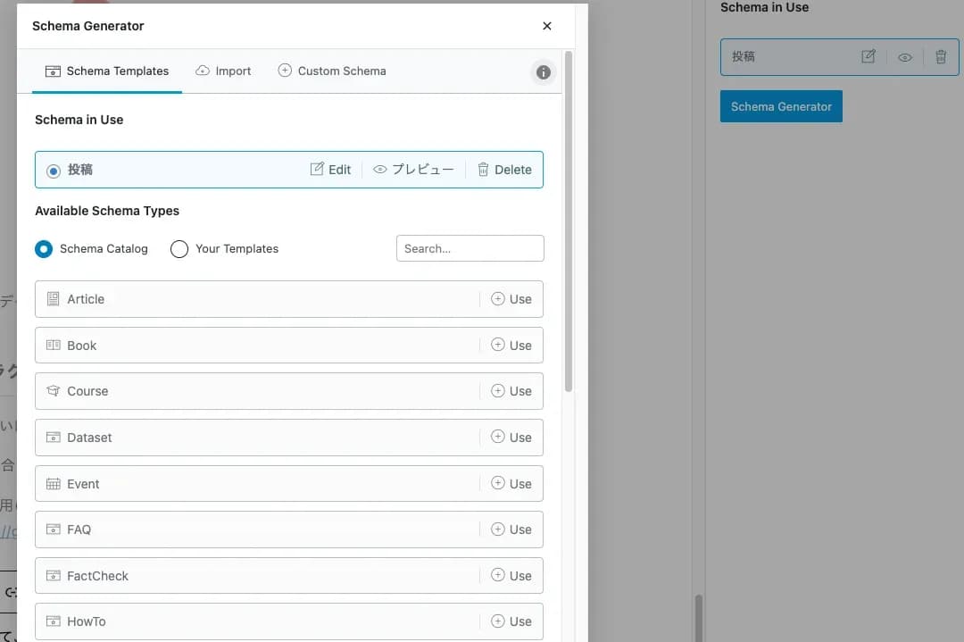Image resolution: width=964 pixels, height=642 pixels.
Task: Delete the 投稿 schema in modal
Action: click(504, 170)
